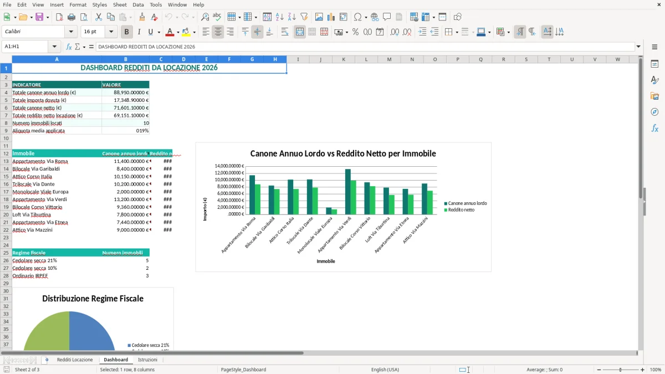Click the AutoFilter funnel icon
Viewport: 665px width, 374px height.
coord(304,17)
